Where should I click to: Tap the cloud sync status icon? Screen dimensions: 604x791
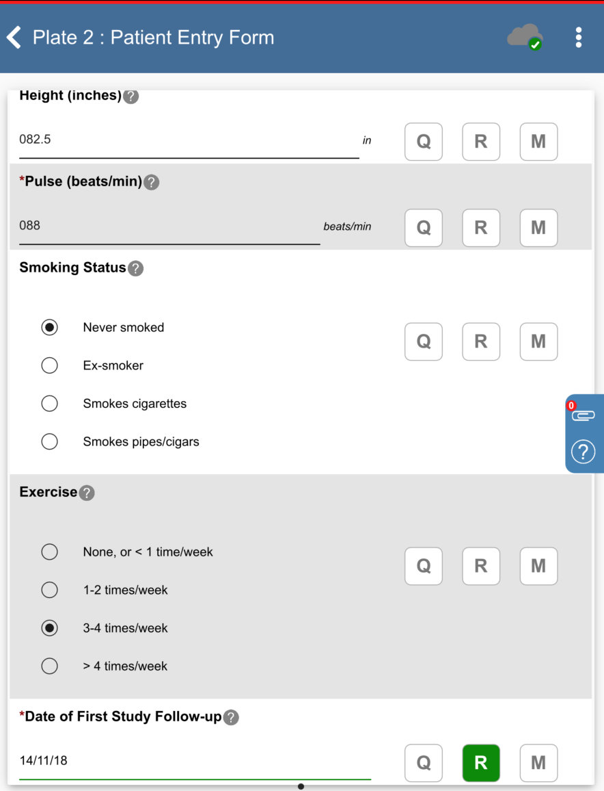coord(524,38)
